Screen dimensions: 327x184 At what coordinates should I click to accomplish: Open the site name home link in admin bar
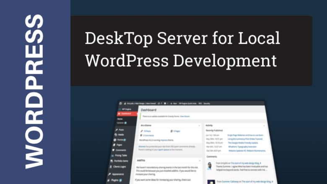pos(140,104)
